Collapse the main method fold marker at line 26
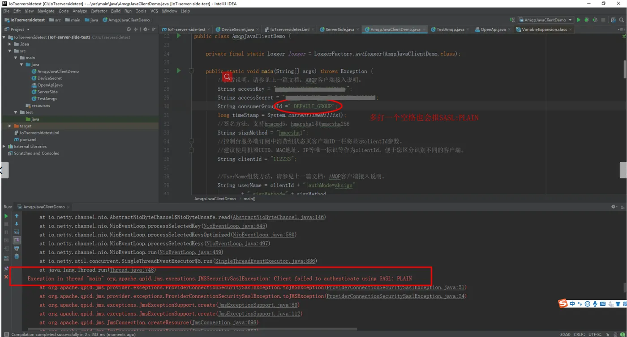 pyautogui.click(x=191, y=71)
